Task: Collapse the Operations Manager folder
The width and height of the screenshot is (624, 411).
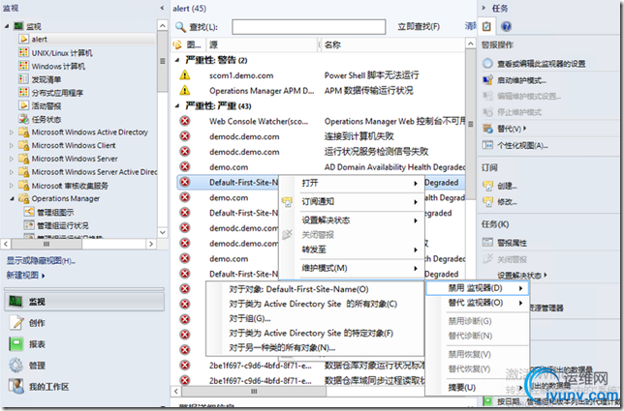Action: point(12,198)
